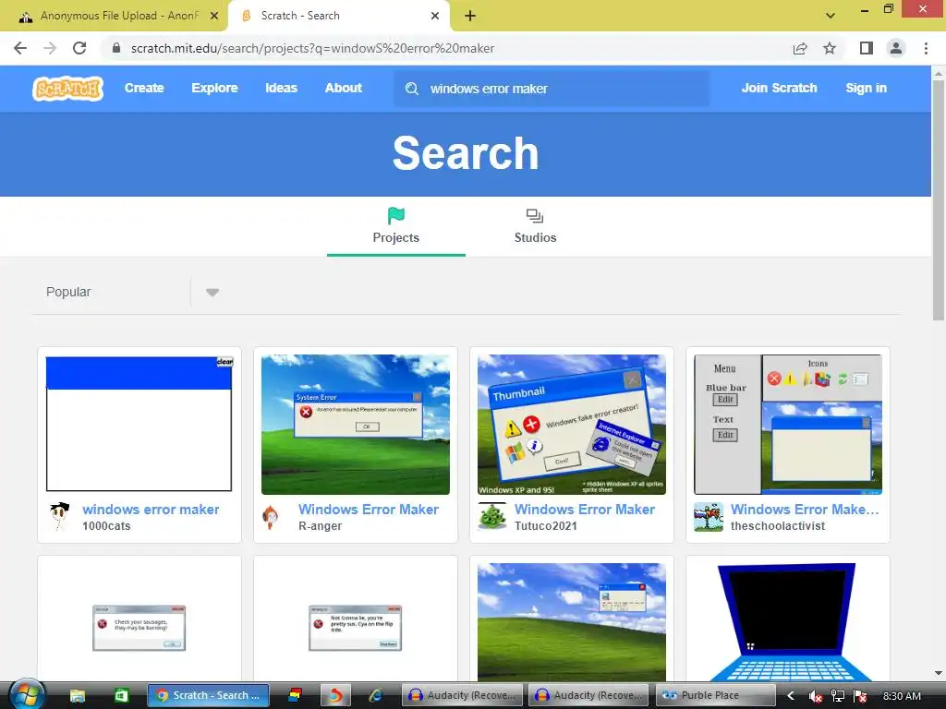Switch to the Studios tab
946x709 pixels.
coord(535,227)
